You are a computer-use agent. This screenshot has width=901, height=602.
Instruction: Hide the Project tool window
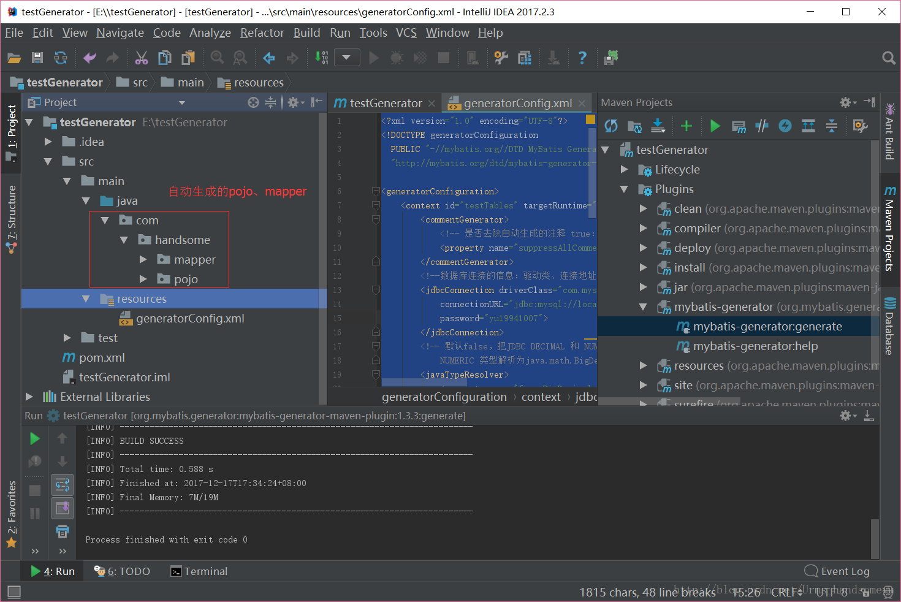(x=316, y=102)
